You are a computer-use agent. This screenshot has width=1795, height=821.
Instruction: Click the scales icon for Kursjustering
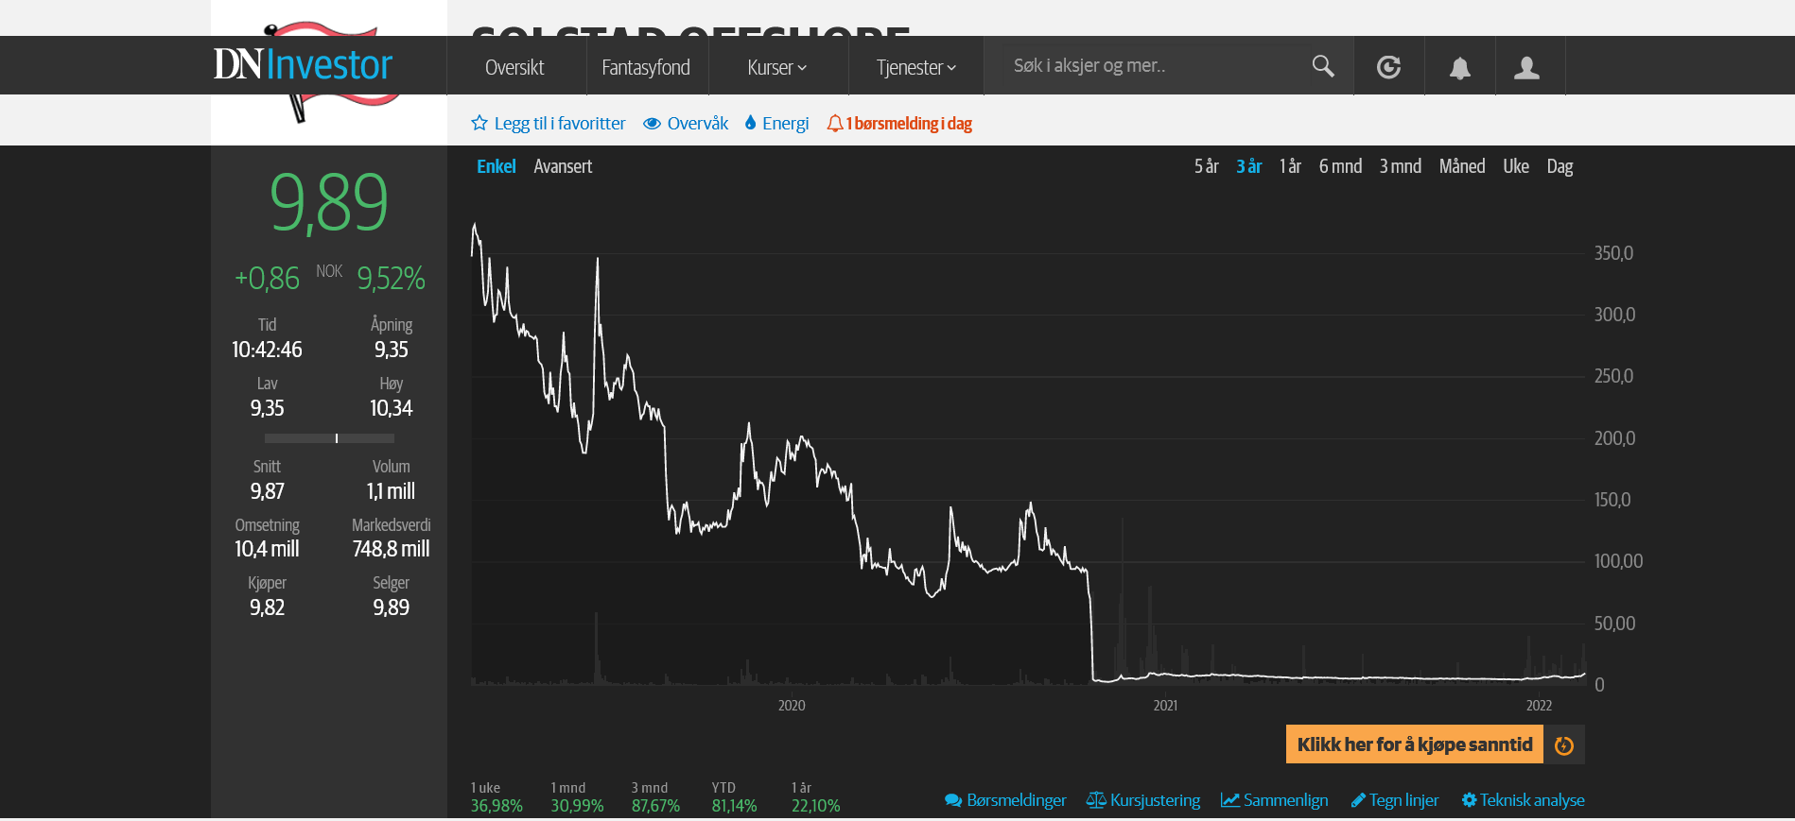point(1096,800)
